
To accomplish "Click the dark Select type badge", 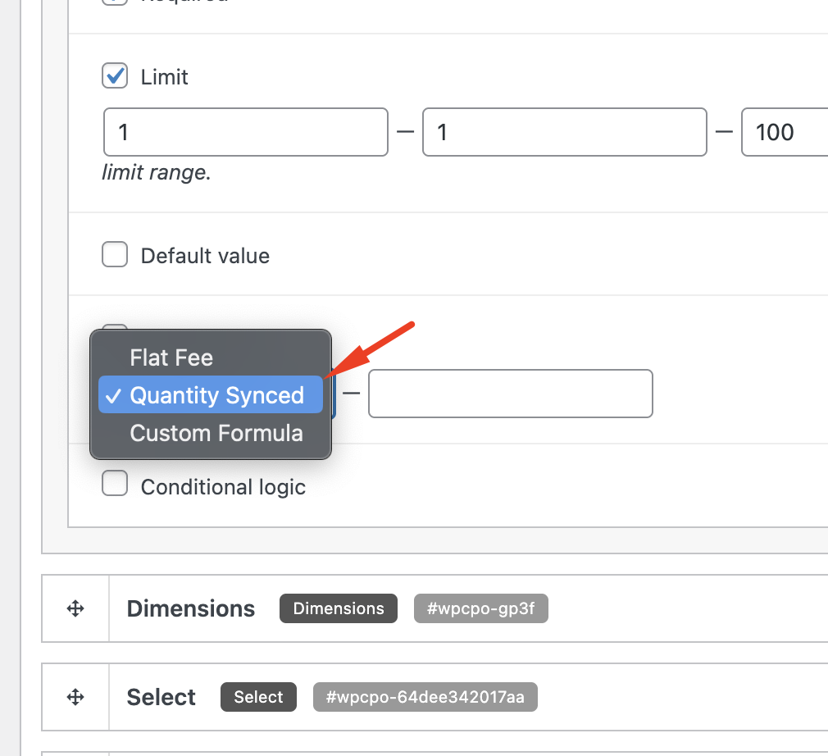I will (x=258, y=697).
